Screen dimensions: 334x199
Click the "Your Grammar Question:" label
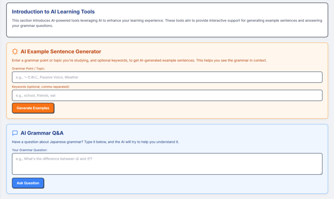pos(30,150)
